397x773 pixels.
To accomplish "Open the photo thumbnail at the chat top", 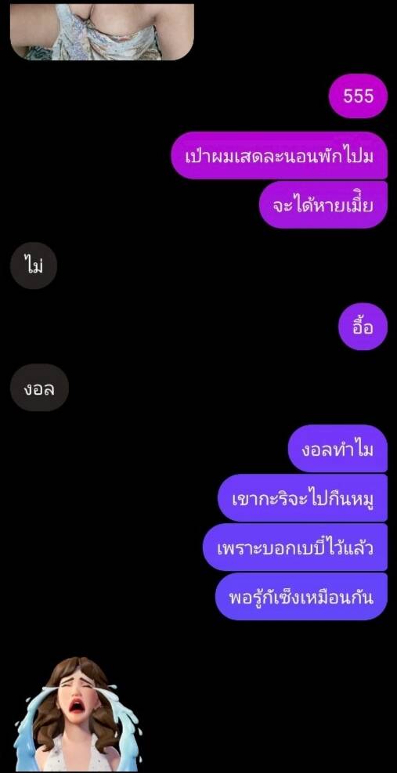I will click(x=102, y=31).
